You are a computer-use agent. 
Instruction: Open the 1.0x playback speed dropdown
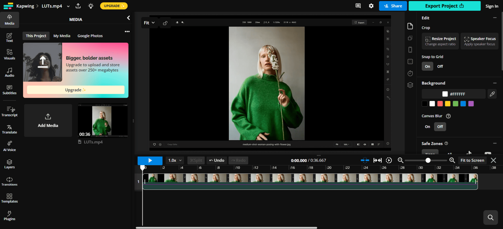click(175, 161)
